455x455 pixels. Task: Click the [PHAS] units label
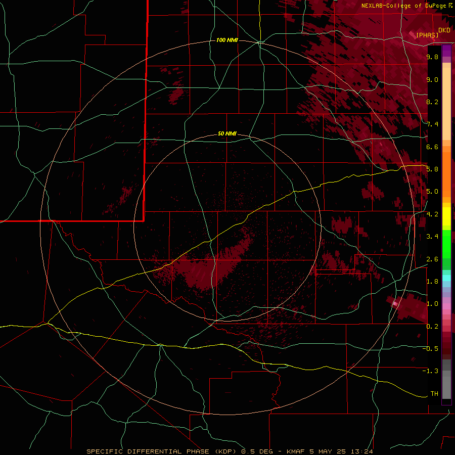[427, 35]
